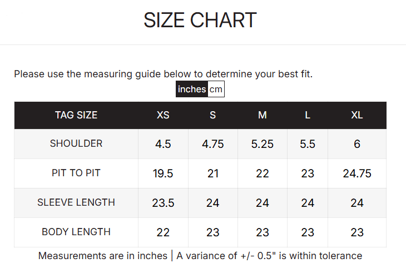Image resolution: width=406 pixels, height=278 pixels.
Task: Click the XS size column header
Action: pyautogui.click(x=163, y=115)
